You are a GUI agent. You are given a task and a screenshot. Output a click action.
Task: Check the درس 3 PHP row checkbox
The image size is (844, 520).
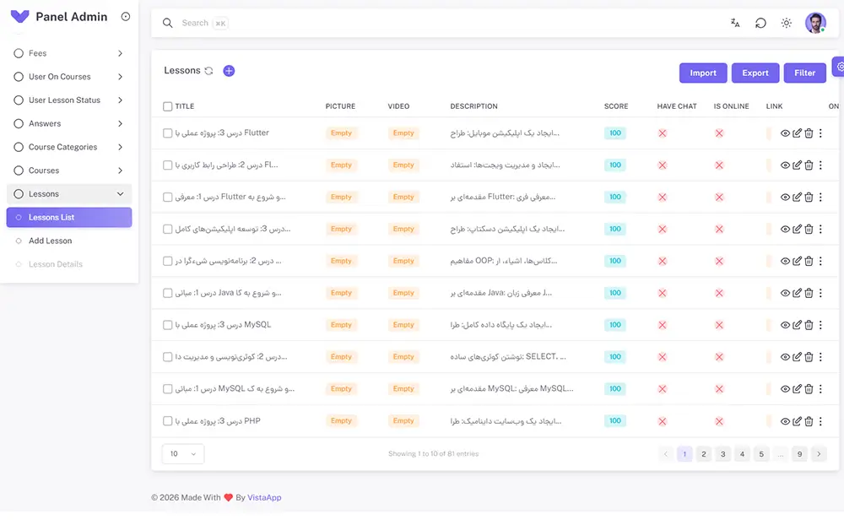[167, 421]
